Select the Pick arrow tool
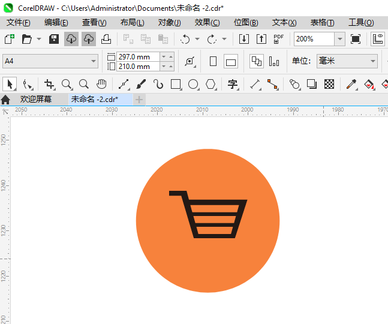The image size is (388, 324). click(x=10, y=84)
